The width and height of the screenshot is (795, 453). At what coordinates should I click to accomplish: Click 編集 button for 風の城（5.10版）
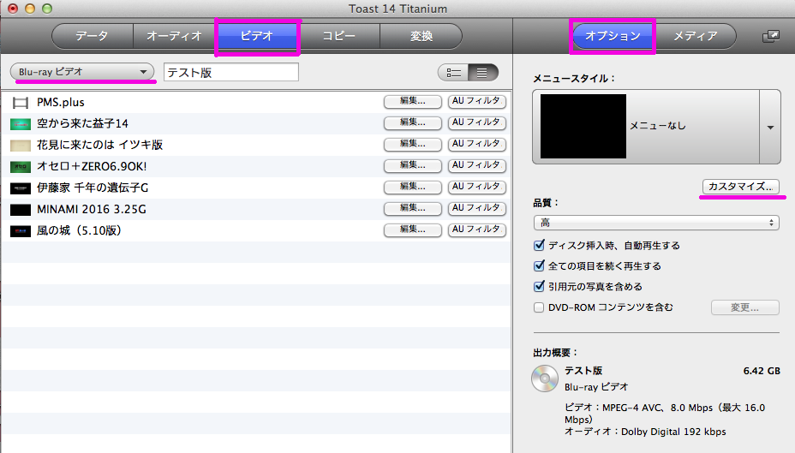click(413, 229)
